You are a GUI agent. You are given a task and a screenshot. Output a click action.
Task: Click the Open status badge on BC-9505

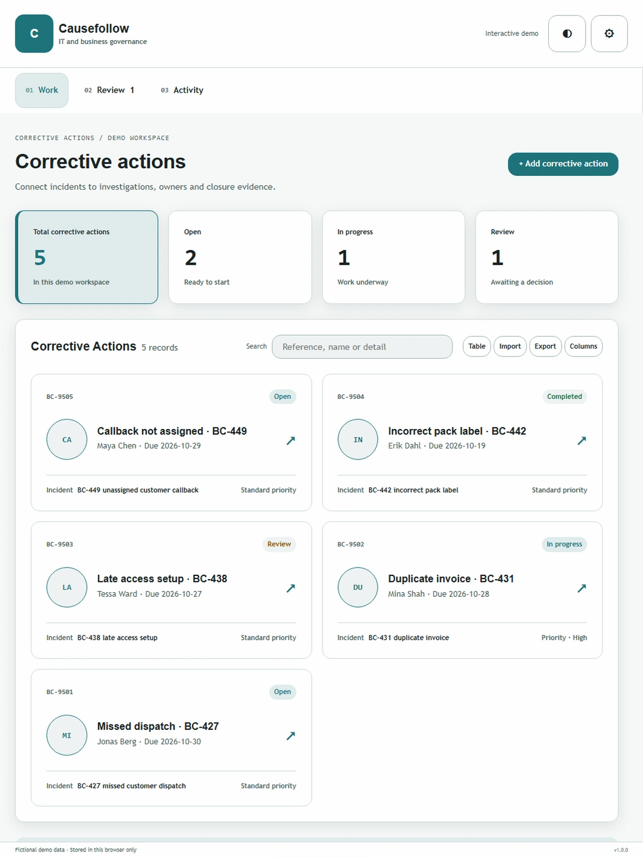click(282, 396)
